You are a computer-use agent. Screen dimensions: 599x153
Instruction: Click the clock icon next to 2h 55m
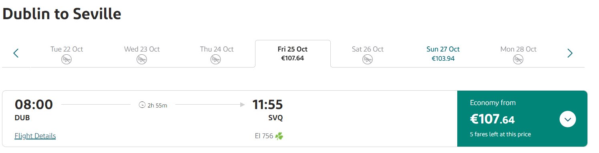click(142, 105)
